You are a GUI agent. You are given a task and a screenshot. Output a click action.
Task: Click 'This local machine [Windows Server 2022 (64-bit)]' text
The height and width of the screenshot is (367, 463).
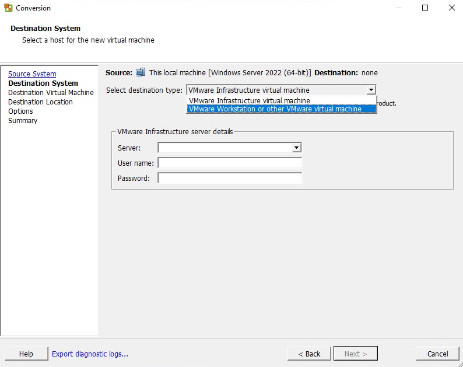click(x=230, y=73)
